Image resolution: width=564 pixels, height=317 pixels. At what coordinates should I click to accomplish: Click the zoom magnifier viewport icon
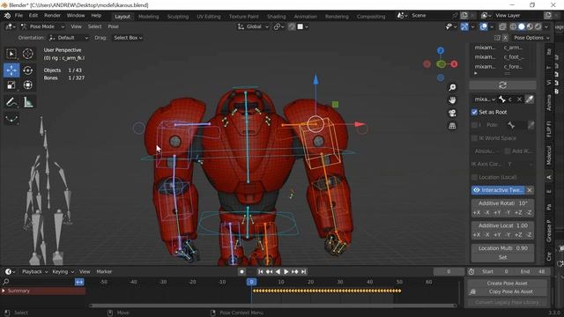click(452, 87)
